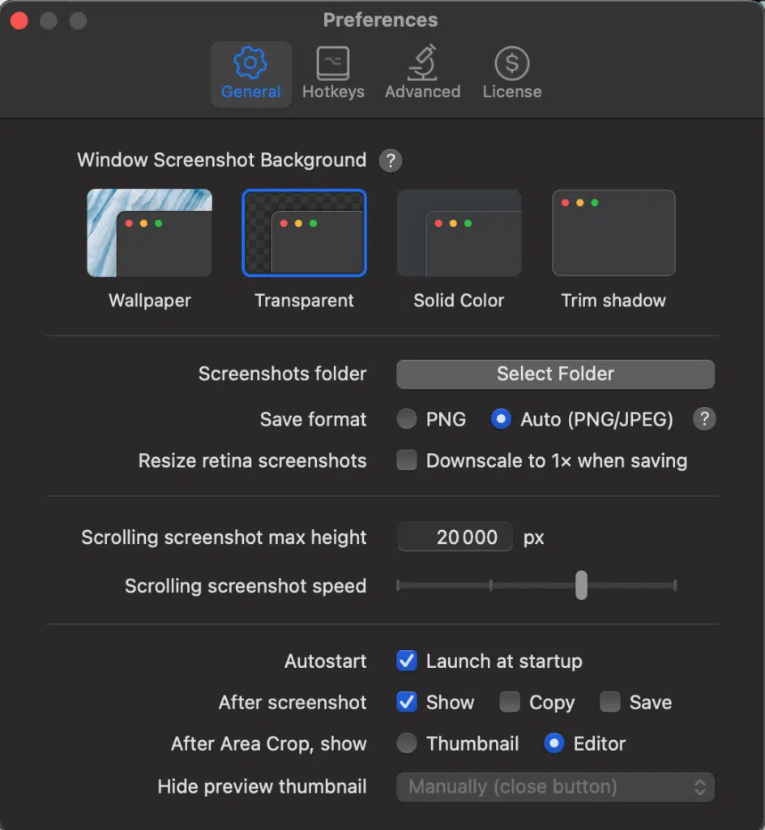Choose the Wallpaper background thumbnail
Viewport: 765px width, 830px height.
click(149, 233)
